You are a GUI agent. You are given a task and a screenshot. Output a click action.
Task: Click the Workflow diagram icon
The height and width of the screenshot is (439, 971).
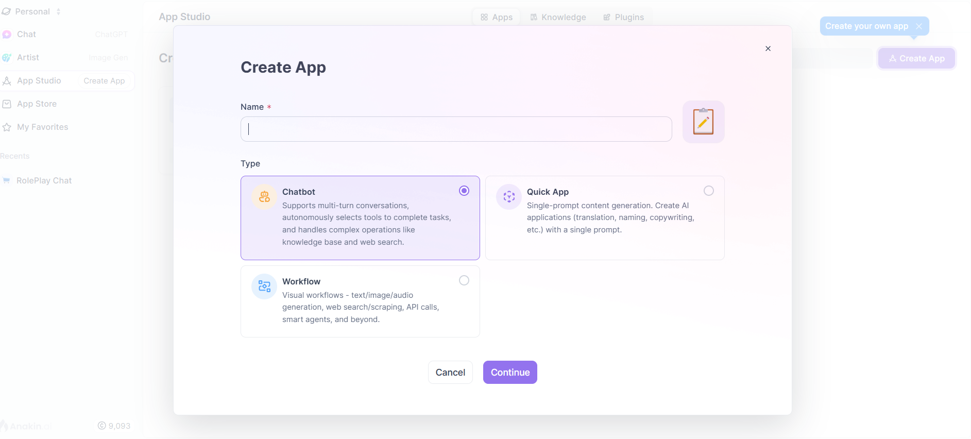(x=264, y=286)
